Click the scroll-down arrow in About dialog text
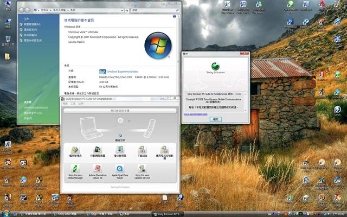Viewport: 347px width, 217px height. click(246, 110)
